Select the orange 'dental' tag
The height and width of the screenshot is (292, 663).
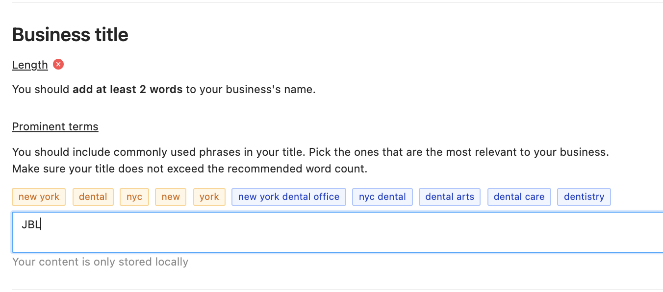[93, 197]
